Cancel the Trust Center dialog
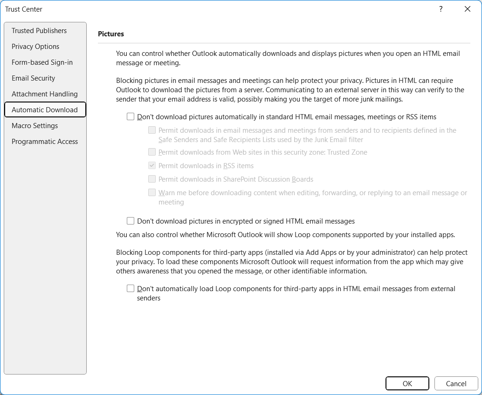The height and width of the screenshot is (395, 482). 456,384
